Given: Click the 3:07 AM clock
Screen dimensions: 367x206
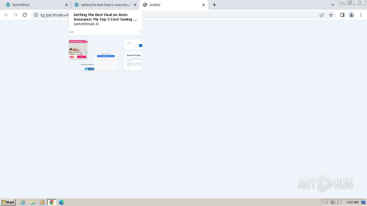Looking at the screenshot, I should (352, 202).
